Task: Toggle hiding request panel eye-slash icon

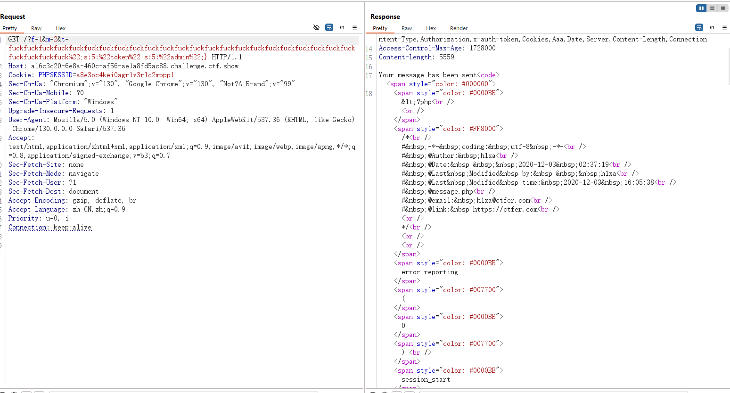Action: pos(316,27)
